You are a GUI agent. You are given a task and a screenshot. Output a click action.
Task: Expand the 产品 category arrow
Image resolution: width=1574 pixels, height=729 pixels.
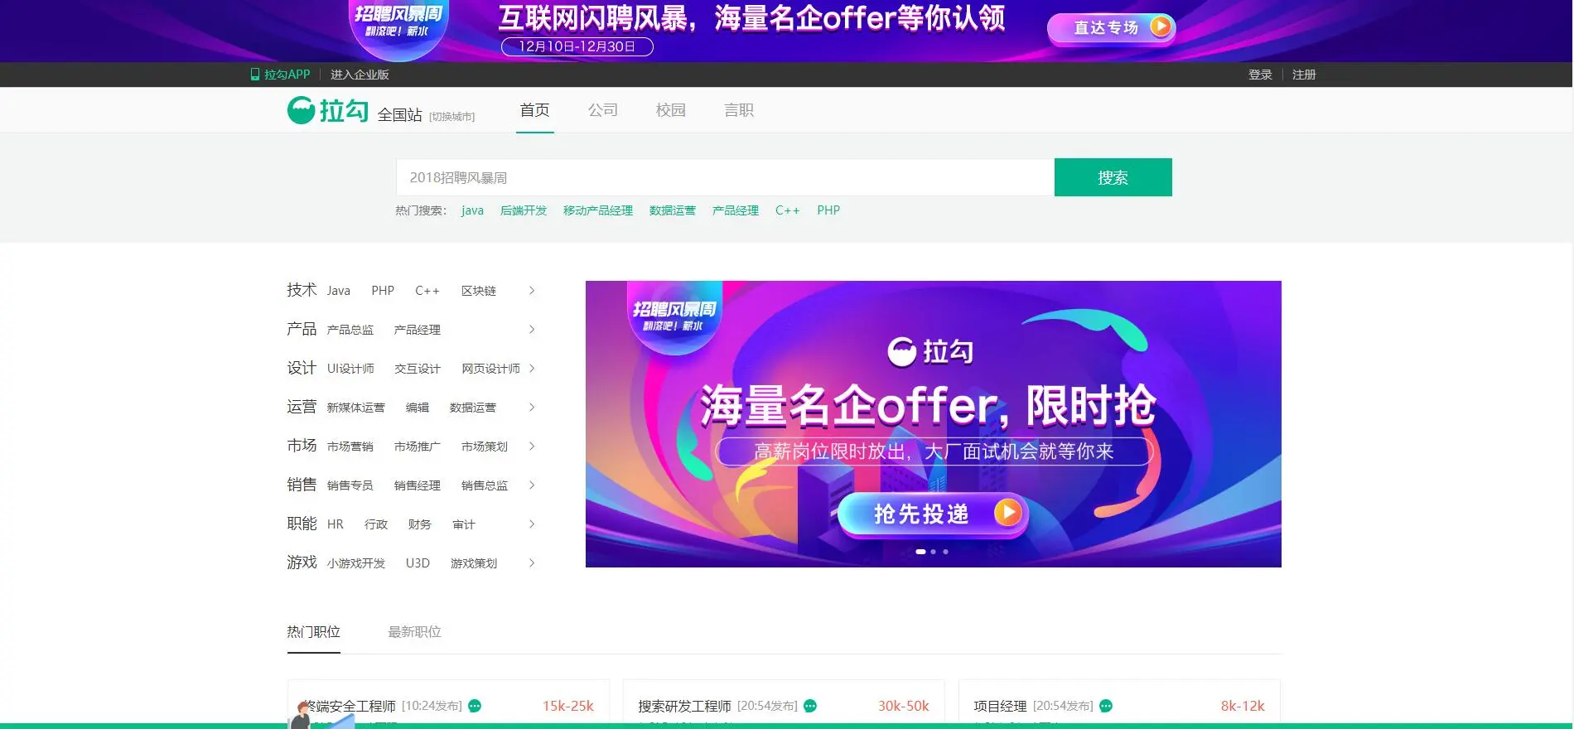click(x=532, y=330)
